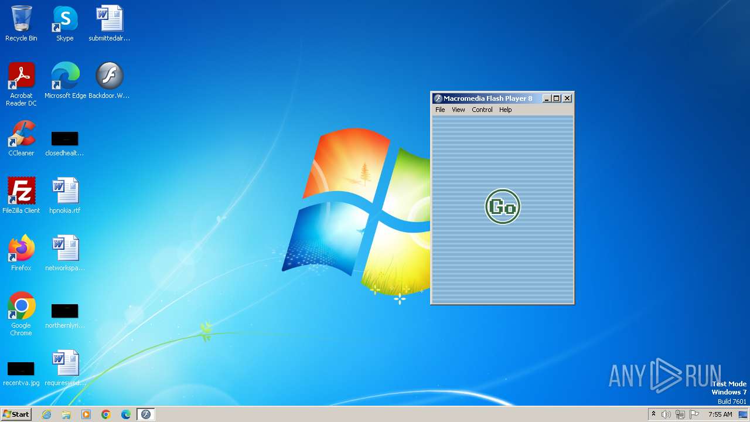Launch Chrome from the taskbar

click(106, 414)
